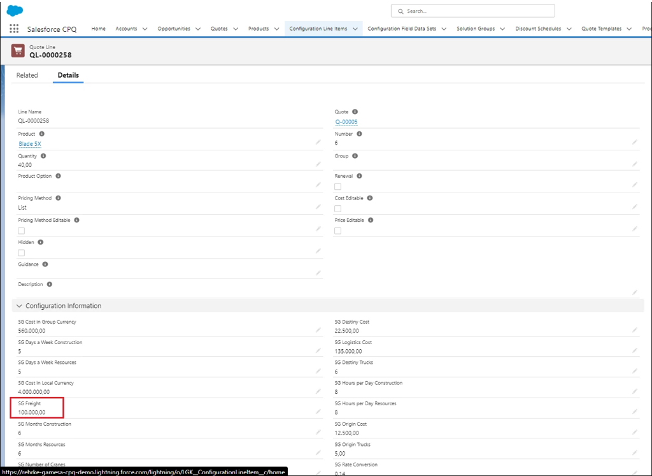Edit SG Logistics Cost pencil icon
Image resolution: width=652 pixels, height=476 pixels.
click(635, 350)
